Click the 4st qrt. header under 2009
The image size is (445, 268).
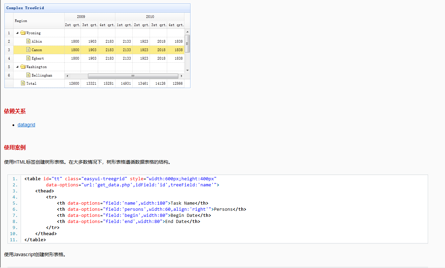107,25
